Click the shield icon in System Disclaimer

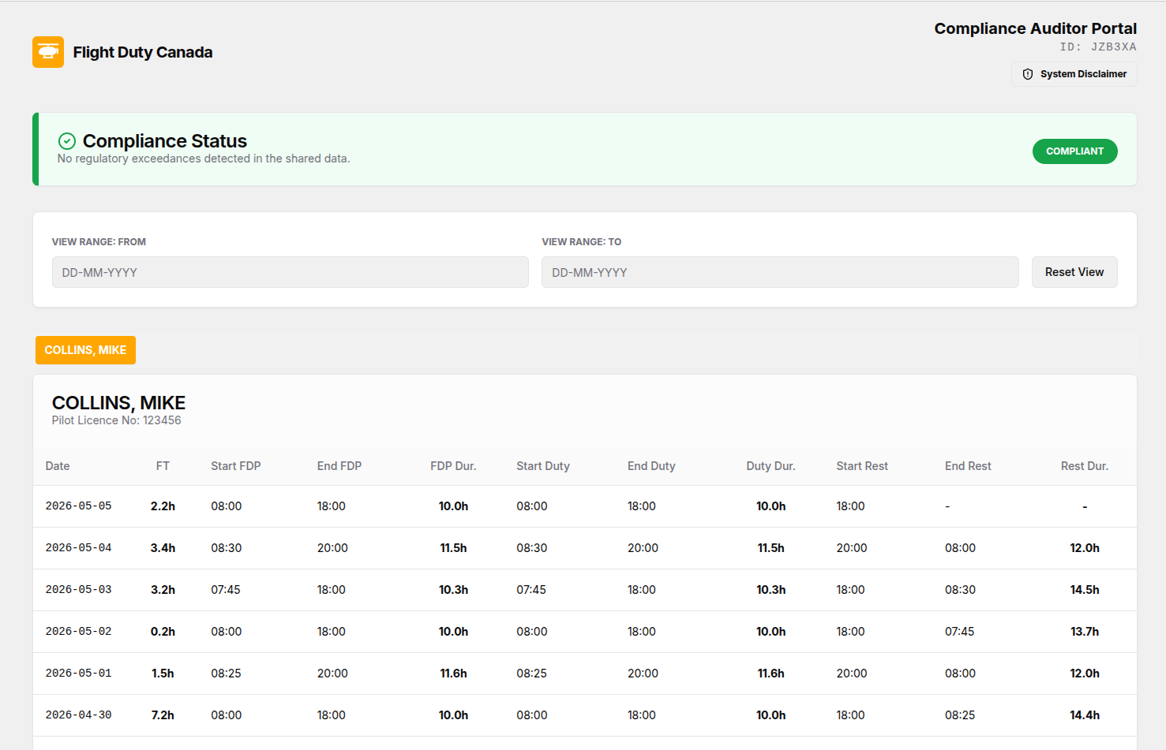[1028, 74]
